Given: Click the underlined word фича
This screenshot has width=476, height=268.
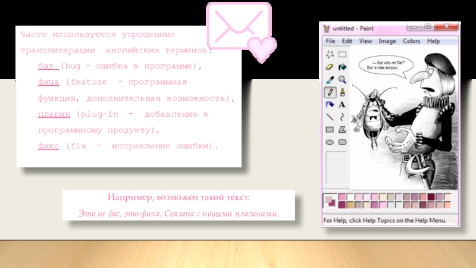Looking at the screenshot, I should pyautogui.click(x=49, y=82).
